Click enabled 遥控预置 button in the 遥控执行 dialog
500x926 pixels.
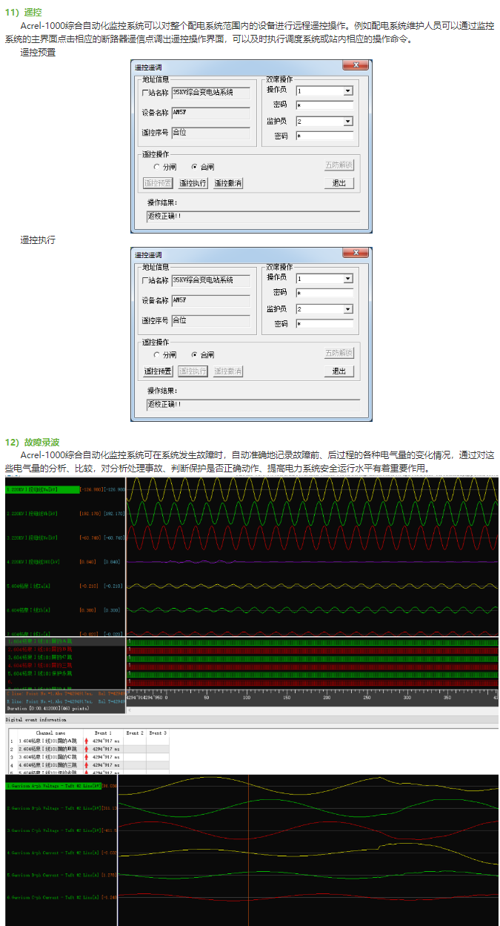pyautogui.click(x=158, y=371)
